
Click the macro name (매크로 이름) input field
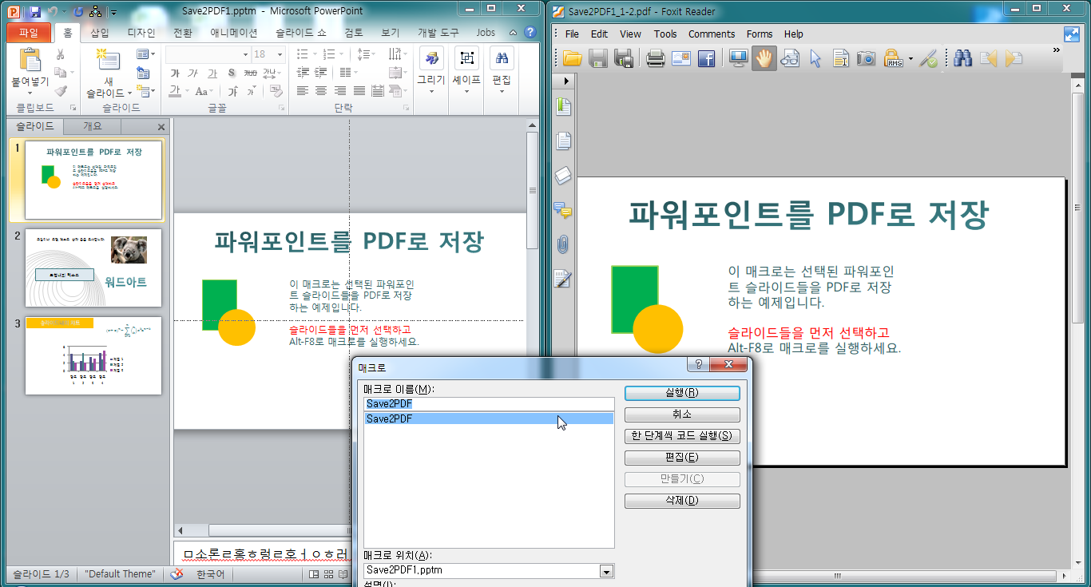pyautogui.click(x=489, y=404)
